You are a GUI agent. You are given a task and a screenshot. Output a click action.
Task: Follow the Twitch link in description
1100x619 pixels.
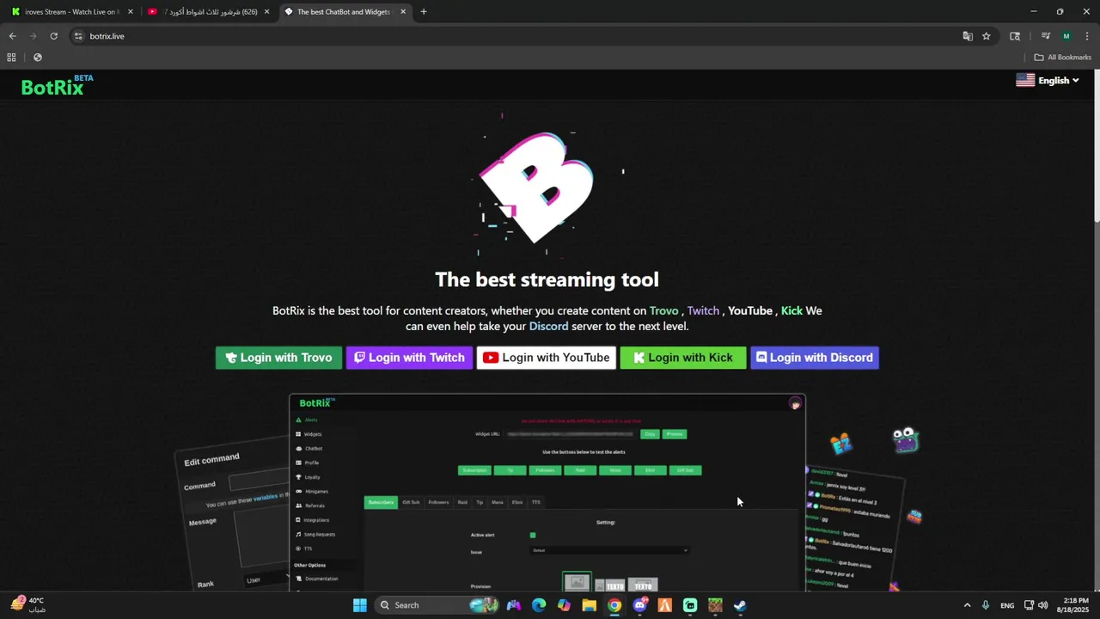click(x=703, y=310)
